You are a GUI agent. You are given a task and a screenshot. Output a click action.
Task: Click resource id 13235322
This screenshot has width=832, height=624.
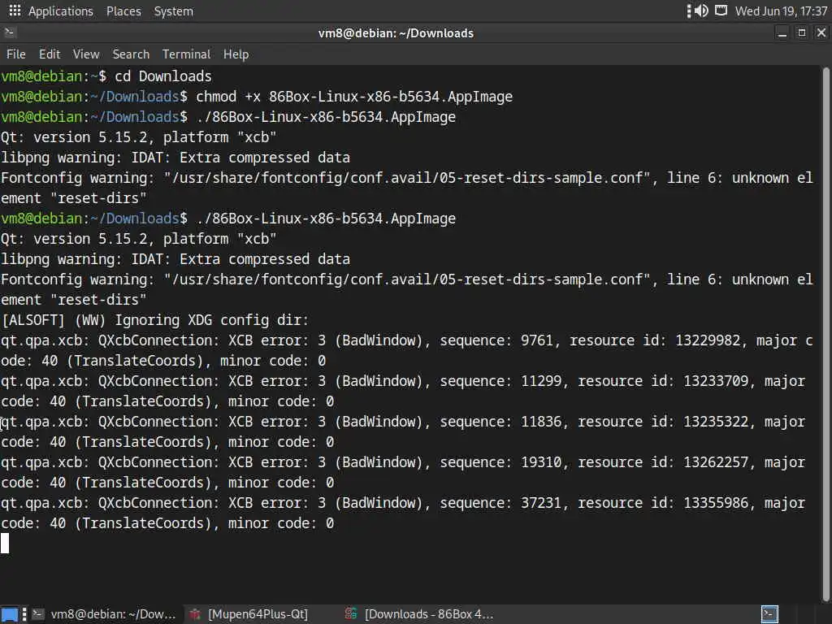point(715,422)
